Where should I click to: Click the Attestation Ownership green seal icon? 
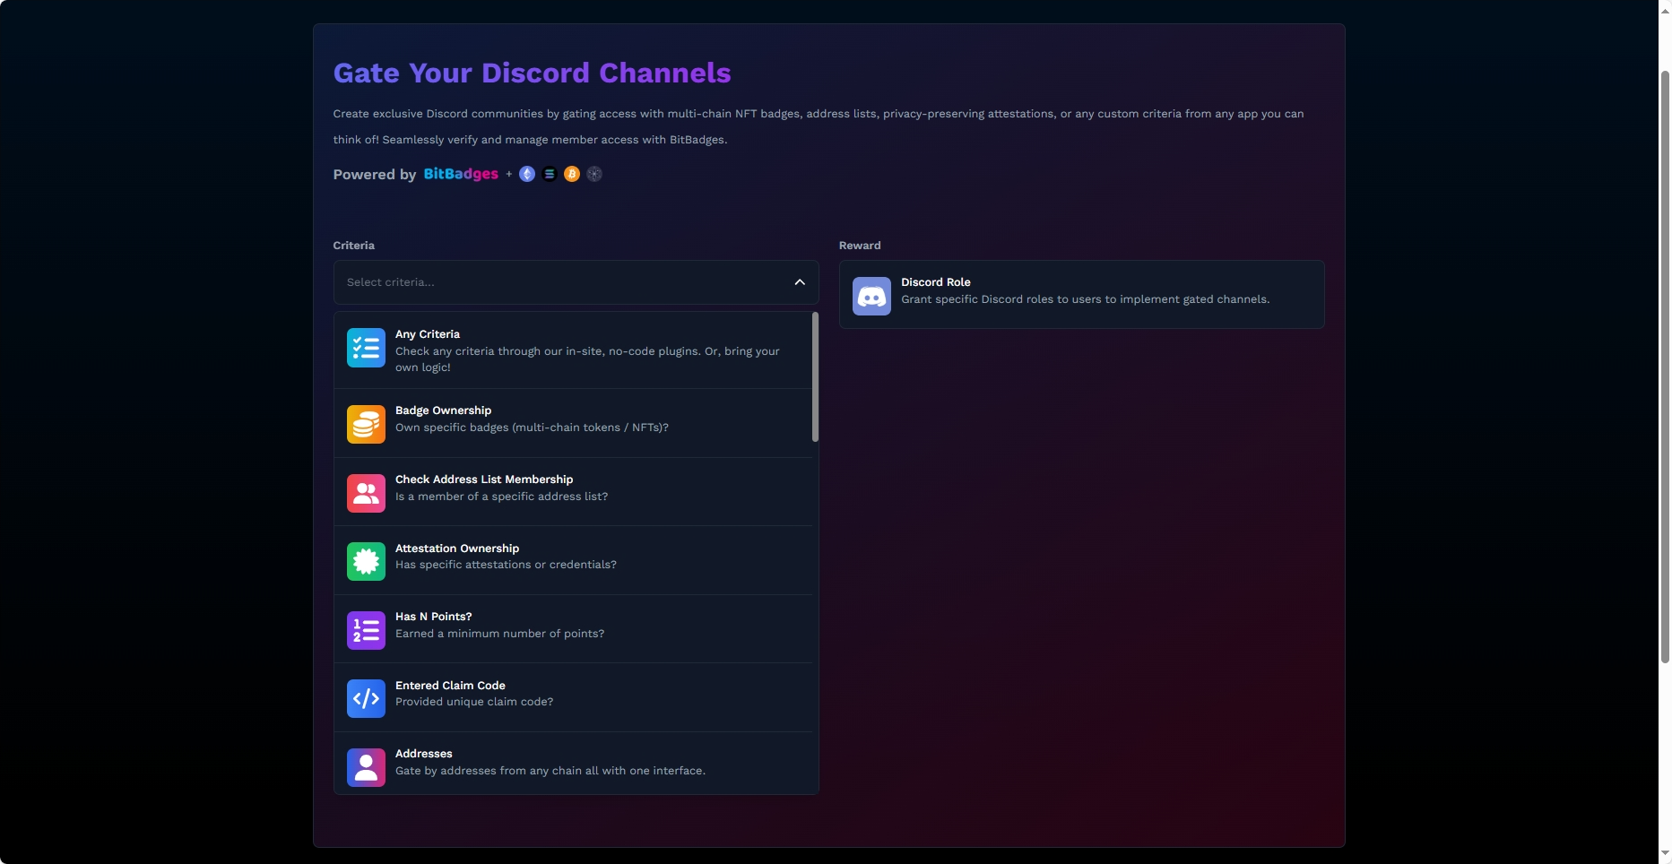366,561
